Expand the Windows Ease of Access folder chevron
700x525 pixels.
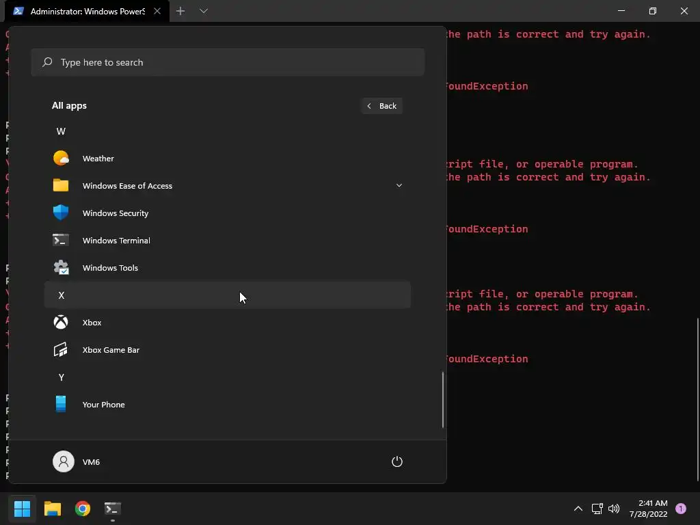pyautogui.click(x=399, y=185)
